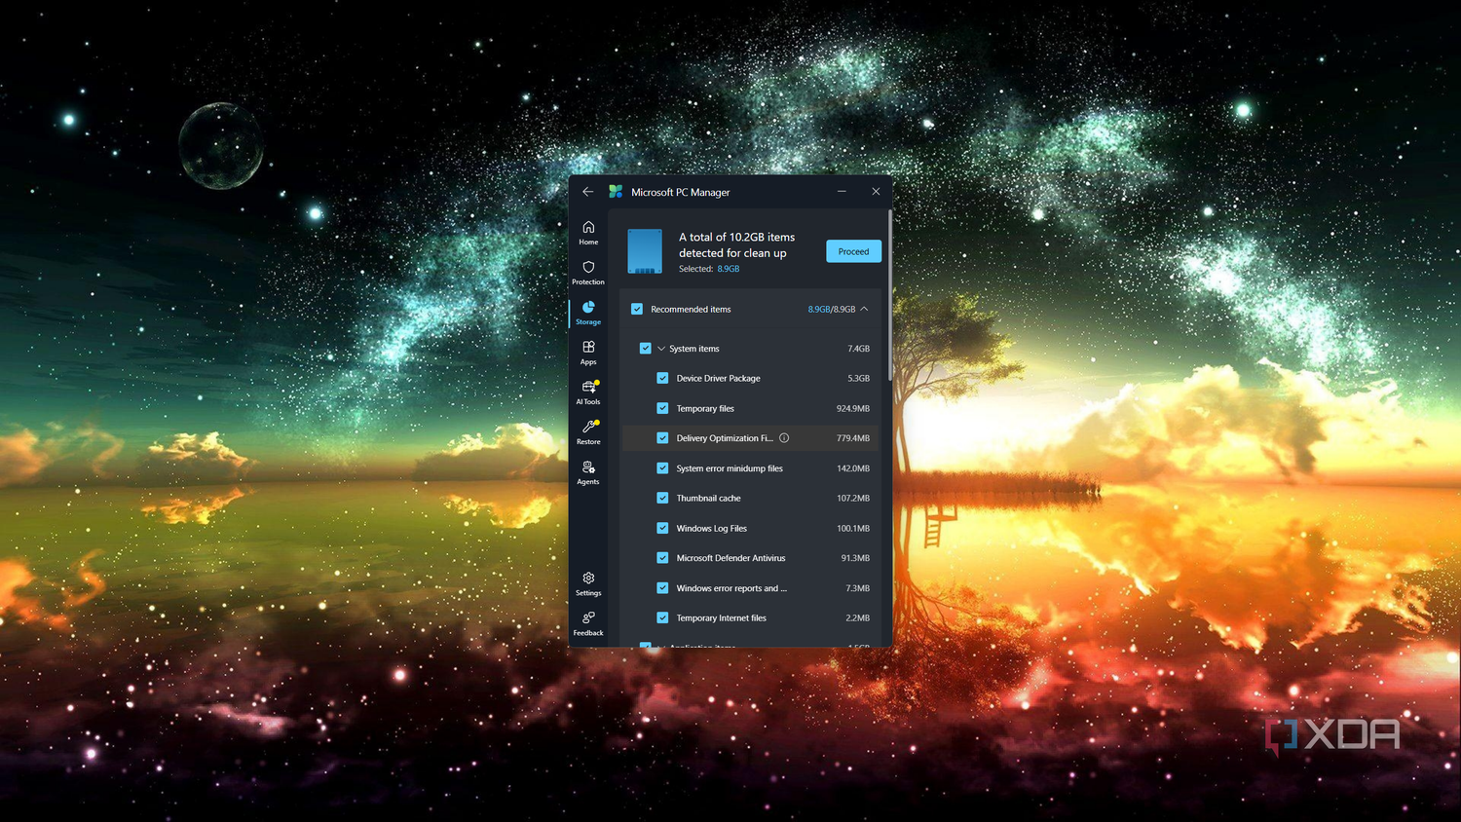The width and height of the screenshot is (1461, 822).
Task: Click the Thumbnail cache label
Action: pyautogui.click(x=709, y=498)
